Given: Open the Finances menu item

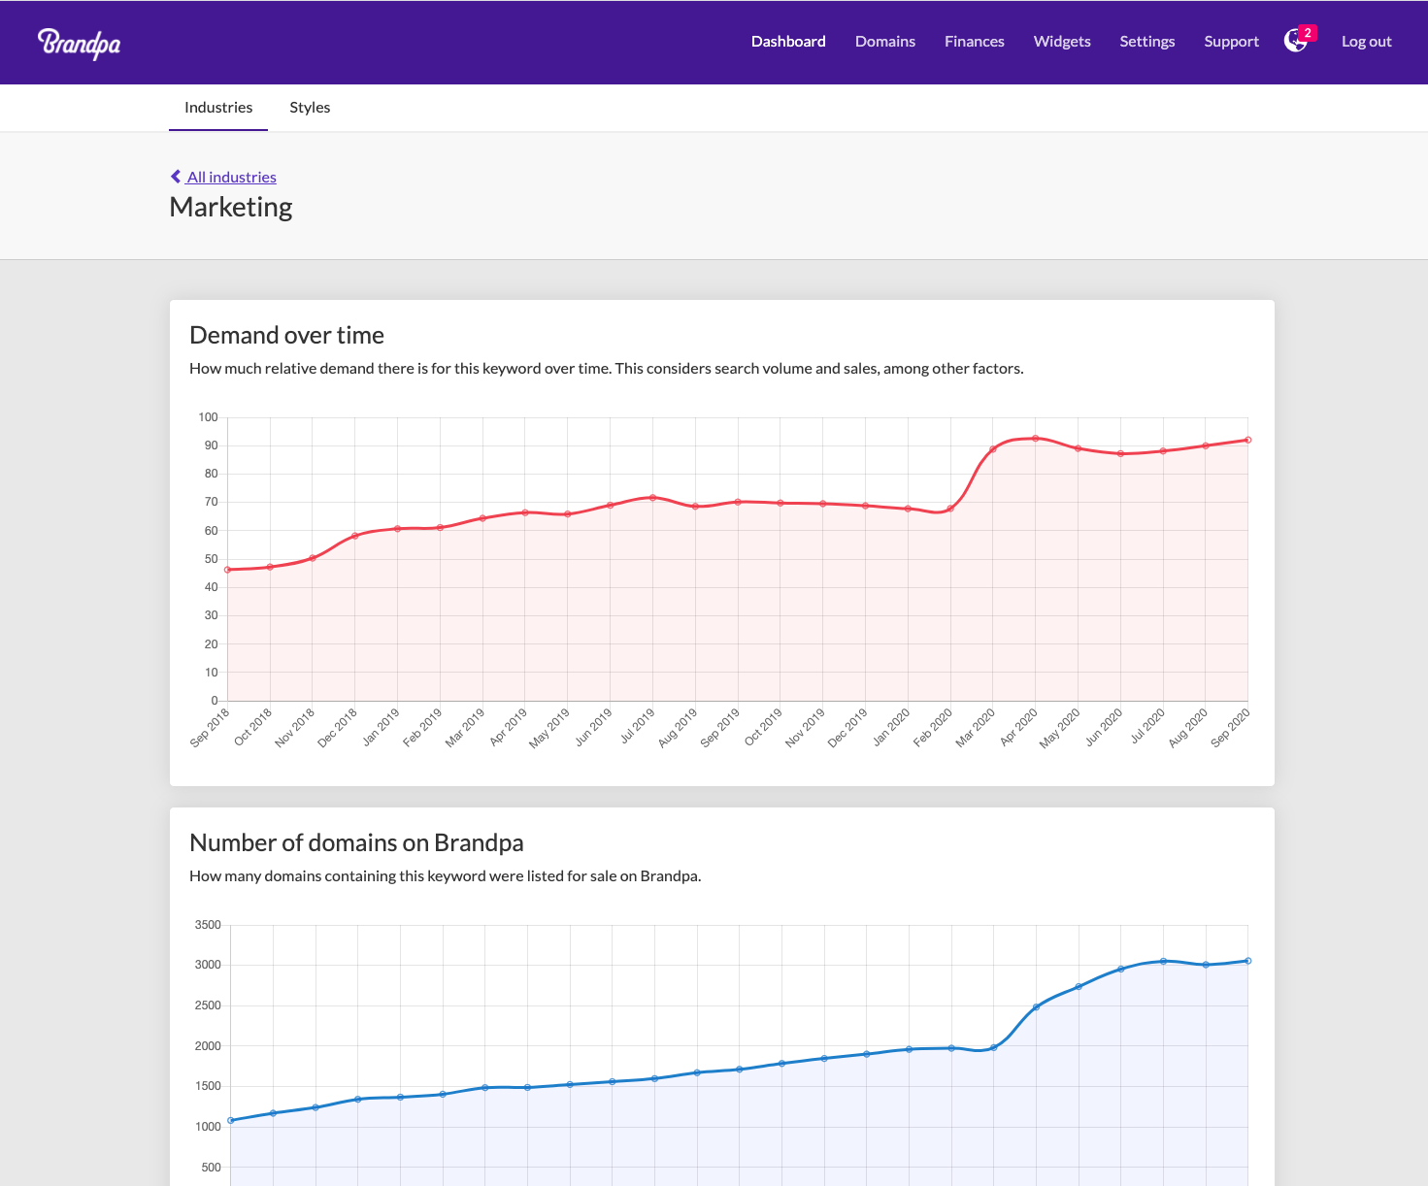Looking at the screenshot, I should point(975,42).
